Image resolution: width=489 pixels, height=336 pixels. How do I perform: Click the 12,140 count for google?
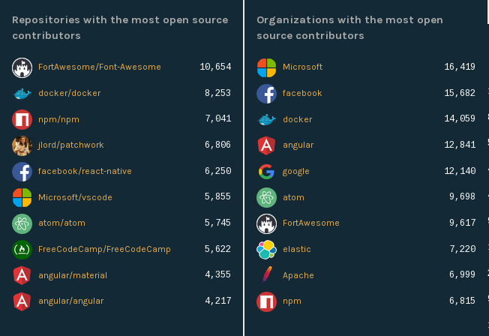point(460,171)
